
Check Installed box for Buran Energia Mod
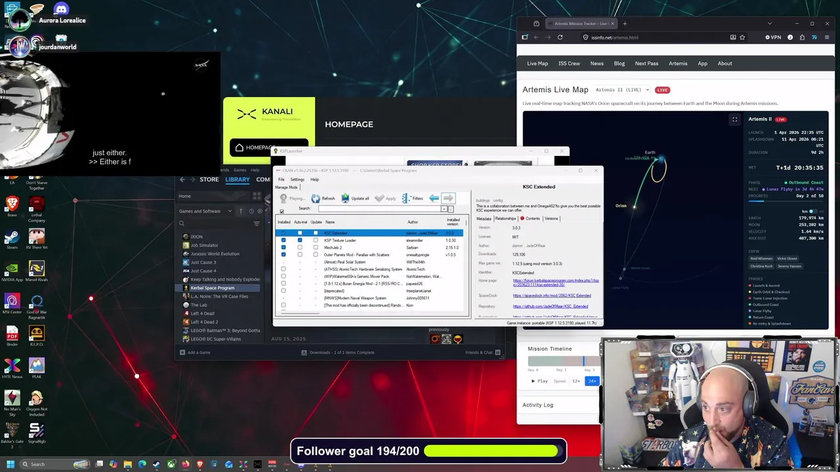click(x=283, y=284)
